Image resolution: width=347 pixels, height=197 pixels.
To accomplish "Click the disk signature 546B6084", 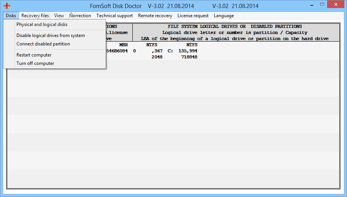I will [117, 51].
